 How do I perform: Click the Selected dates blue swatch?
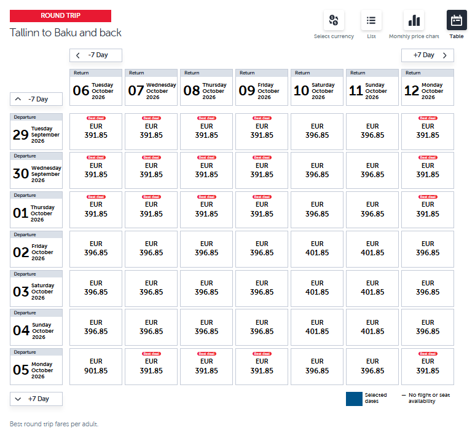(x=353, y=399)
